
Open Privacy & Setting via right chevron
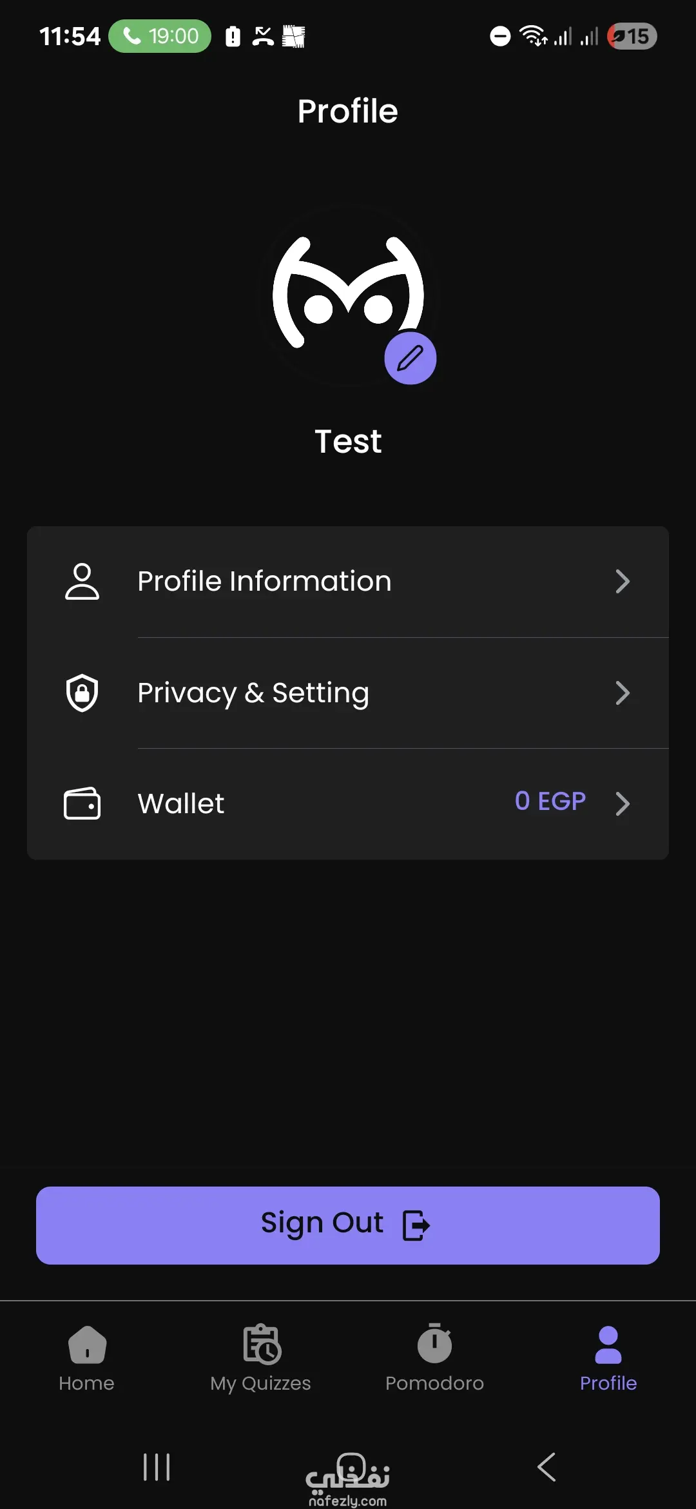point(622,693)
